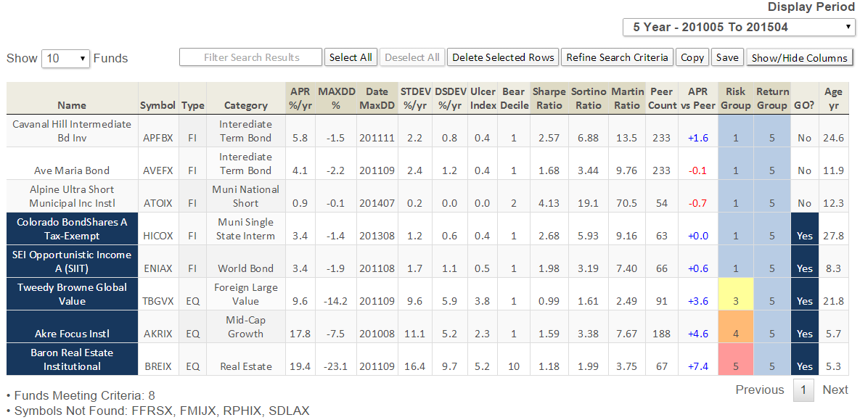This screenshot has height=420, width=860.
Task: Click the yellow Risk Group 3 cell
Action: 735,294
